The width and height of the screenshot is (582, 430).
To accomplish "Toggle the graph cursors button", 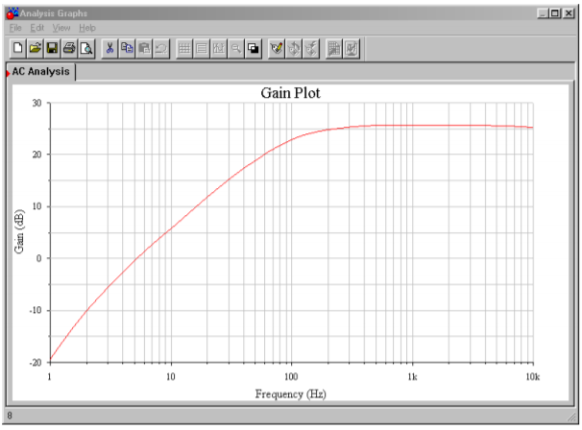I will tap(219, 48).
